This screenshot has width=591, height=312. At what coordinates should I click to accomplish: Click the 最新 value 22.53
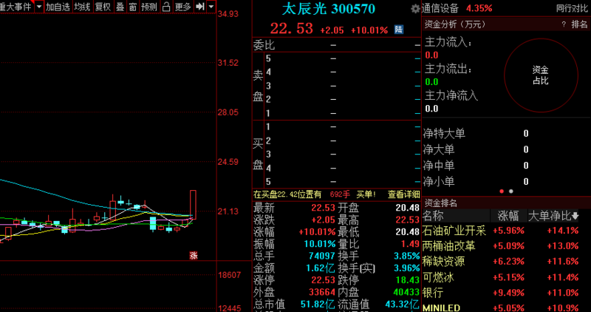point(324,208)
